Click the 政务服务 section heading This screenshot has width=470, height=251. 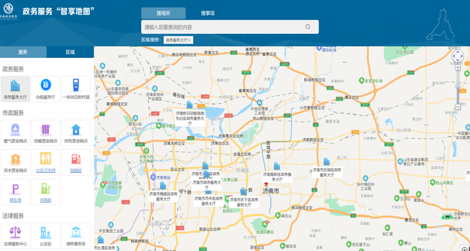(x=13, y=69)
